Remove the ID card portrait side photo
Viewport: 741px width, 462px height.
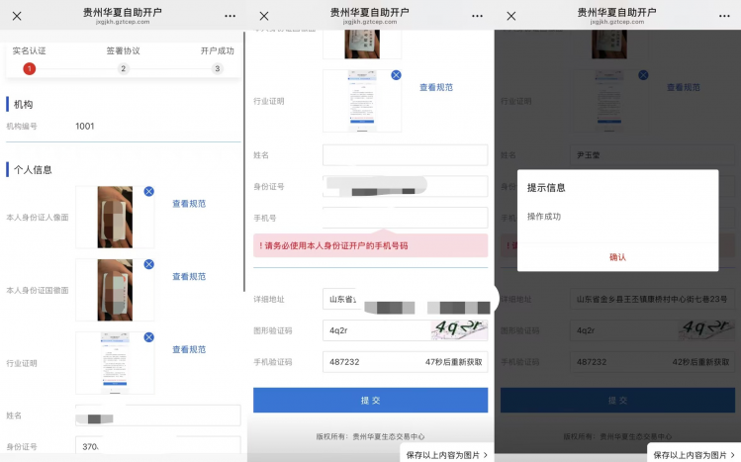tap(148, 191)
